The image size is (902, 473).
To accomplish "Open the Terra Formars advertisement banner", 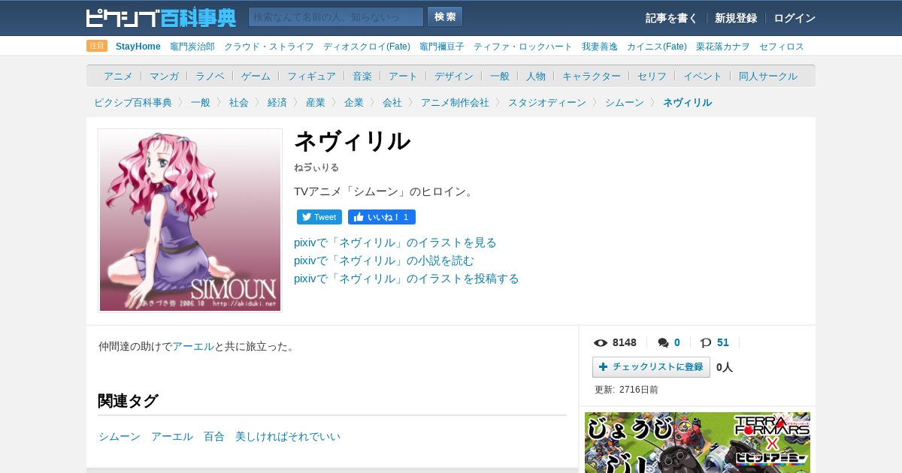I will coord(698,442).
